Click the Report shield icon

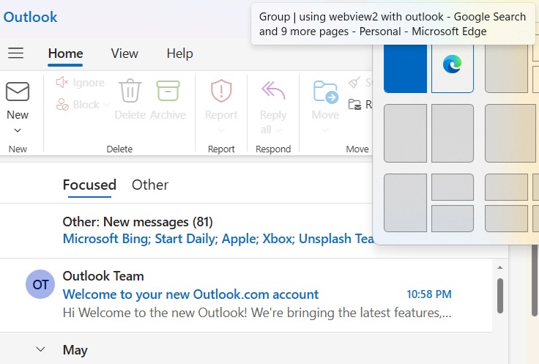221,91
